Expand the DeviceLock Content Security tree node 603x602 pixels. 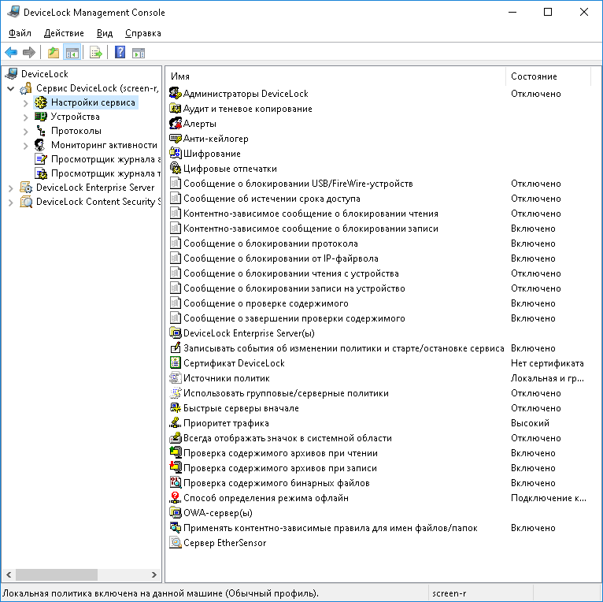click(11, 203)
